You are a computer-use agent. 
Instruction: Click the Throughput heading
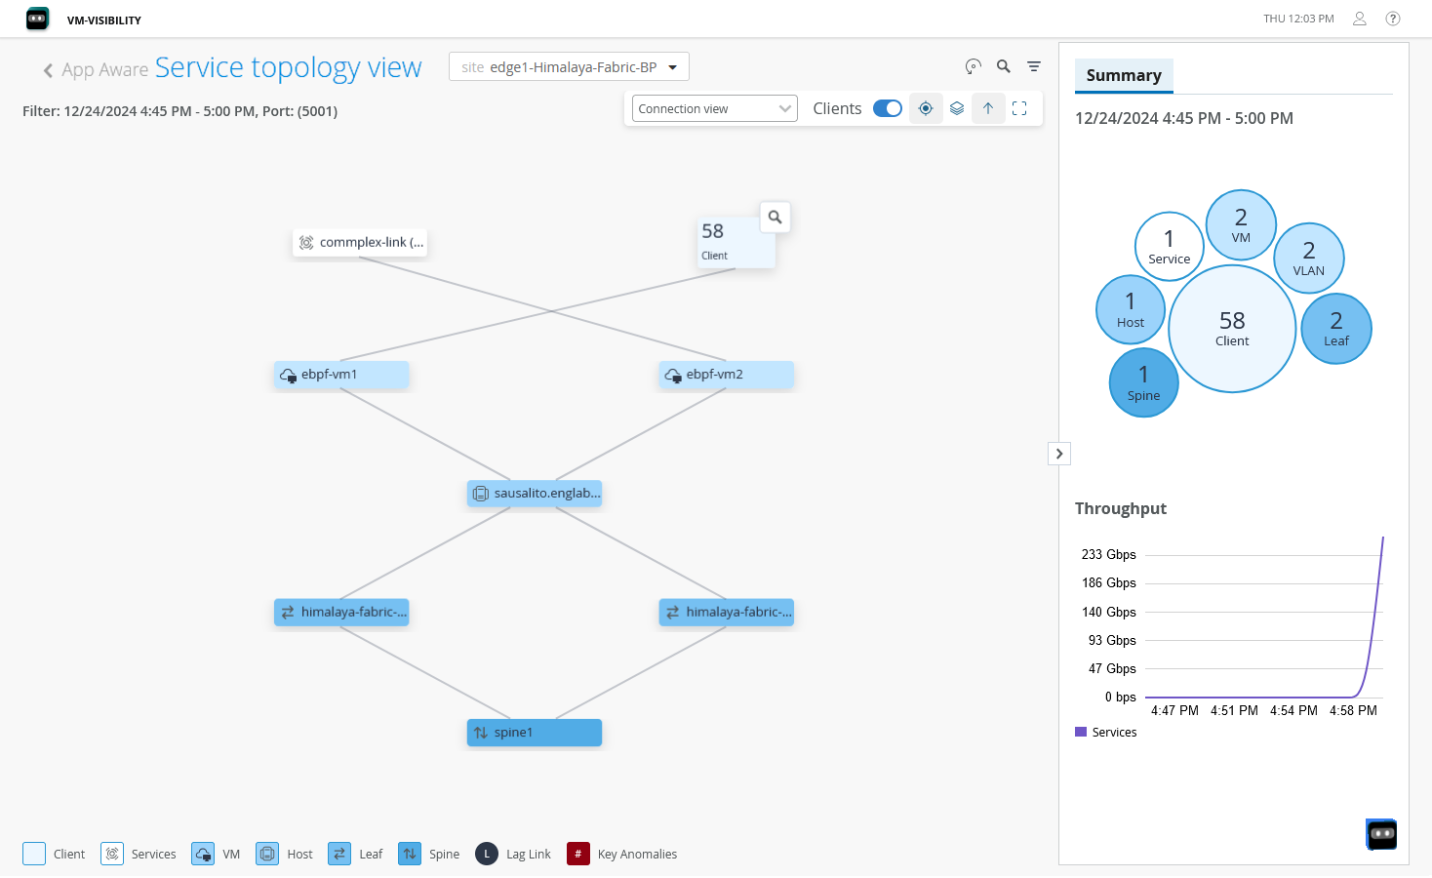(x=1121, y=508)
